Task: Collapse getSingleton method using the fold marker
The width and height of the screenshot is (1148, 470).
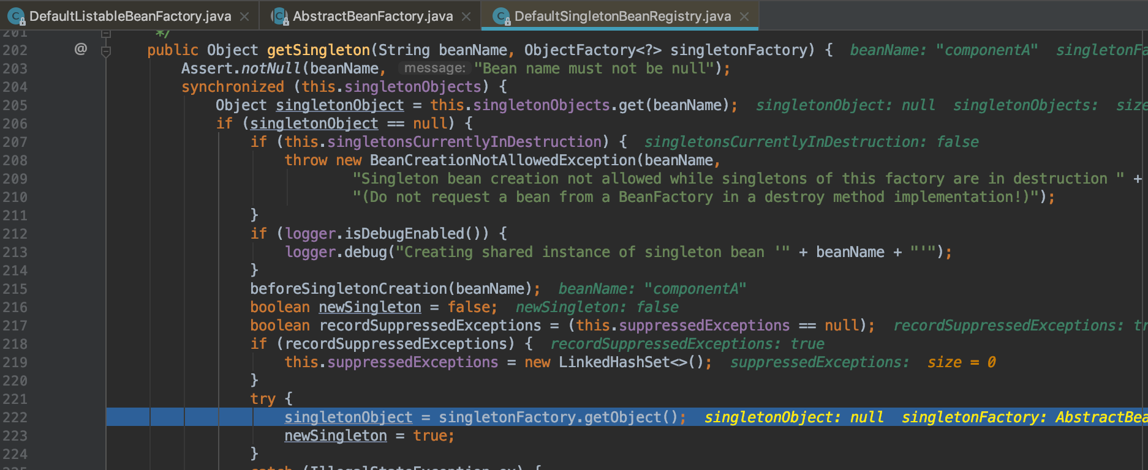Action: pos(106,51)
